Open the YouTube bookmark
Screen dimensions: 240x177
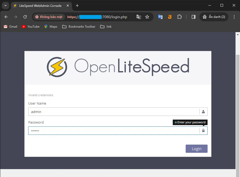tap(31, 27)
